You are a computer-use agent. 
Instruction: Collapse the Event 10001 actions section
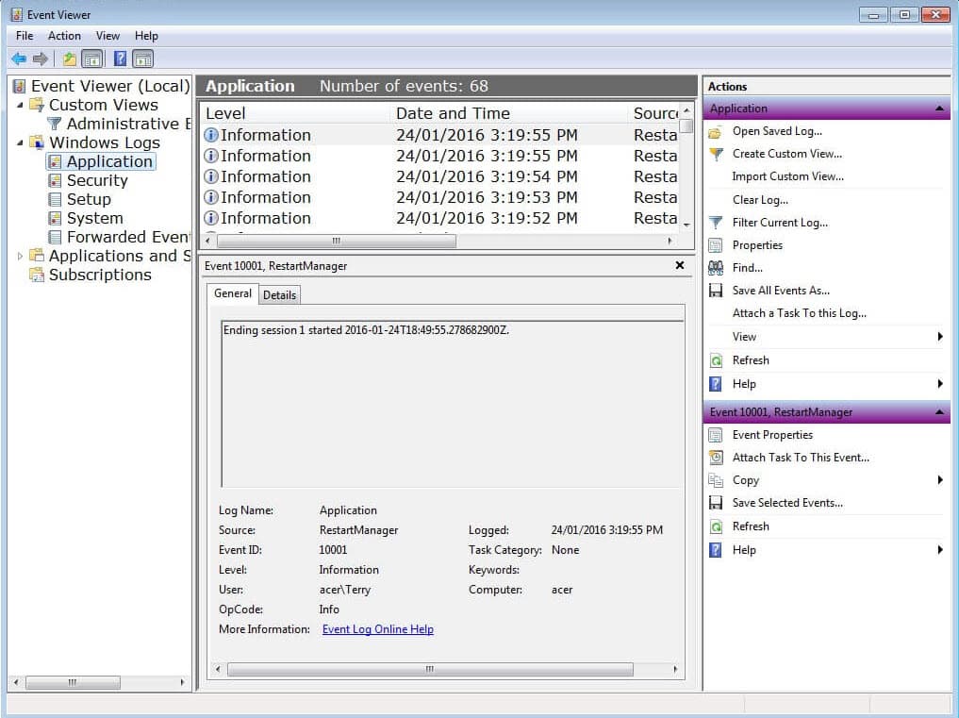[x=939, y=412]
